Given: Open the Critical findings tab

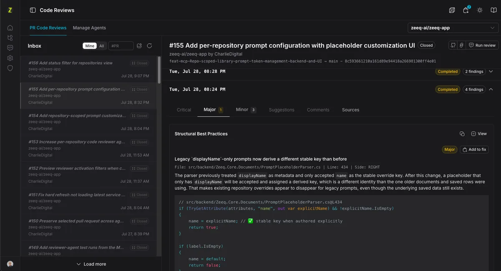Looking at the screenshot, I should pos(184,110).
